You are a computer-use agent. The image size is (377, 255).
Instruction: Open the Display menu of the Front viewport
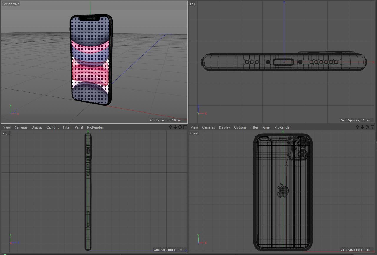pos(224,127)
